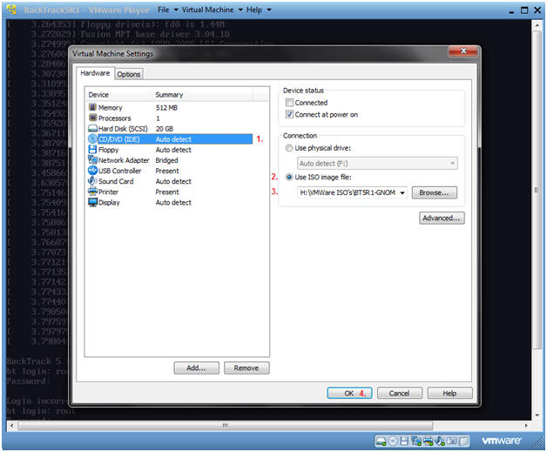Click the dialog Help button
The width and height of the screenshot is (547, 452).
[x=449, y=393]
